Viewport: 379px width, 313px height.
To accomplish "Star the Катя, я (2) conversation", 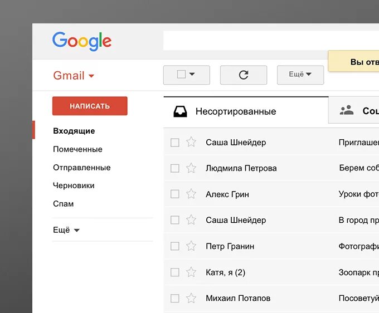I will (191, 272).
